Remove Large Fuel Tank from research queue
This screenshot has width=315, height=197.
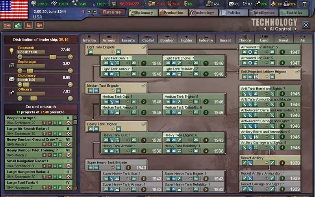(x=69, y=188)
